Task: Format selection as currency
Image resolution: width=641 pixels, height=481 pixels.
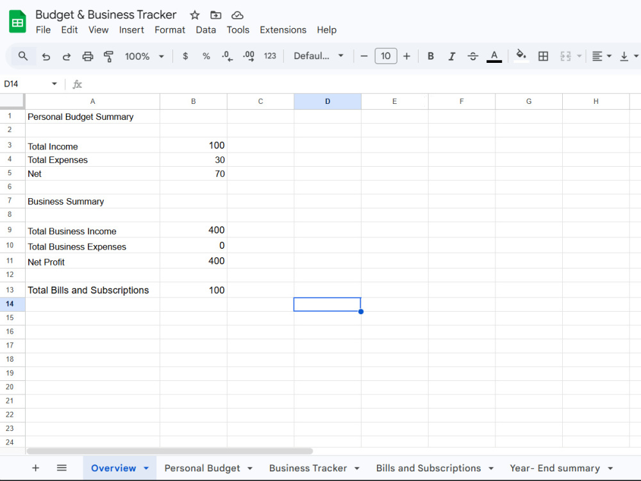Action: [x=185, y=56]
